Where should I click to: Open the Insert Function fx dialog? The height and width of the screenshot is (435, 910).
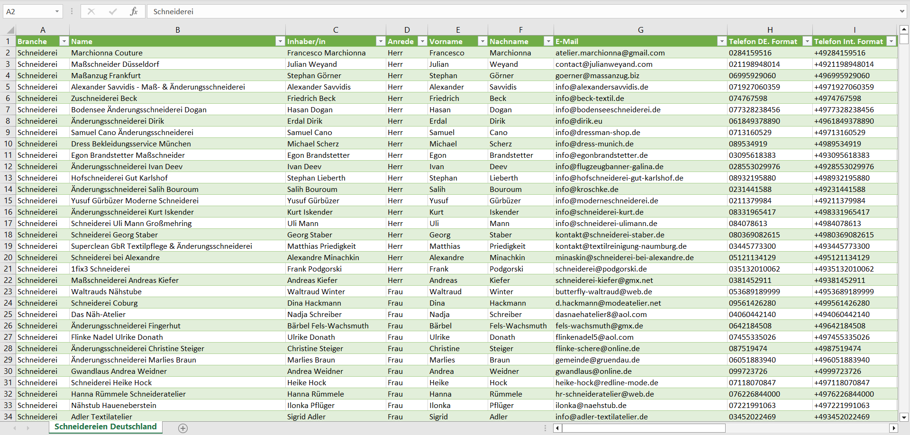click(x=134, y=11)
